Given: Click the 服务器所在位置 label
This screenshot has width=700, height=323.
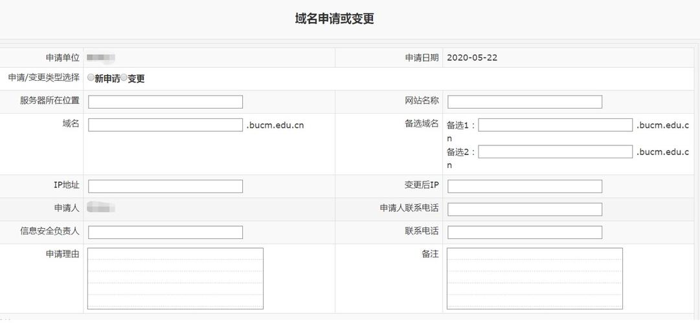Looking at the screenshot, I should (x=50, y=100).
